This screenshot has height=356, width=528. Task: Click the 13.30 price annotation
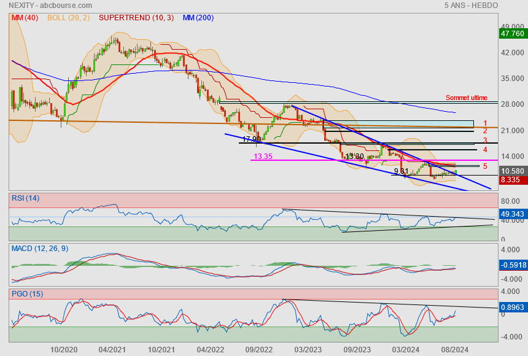point(355,157)
